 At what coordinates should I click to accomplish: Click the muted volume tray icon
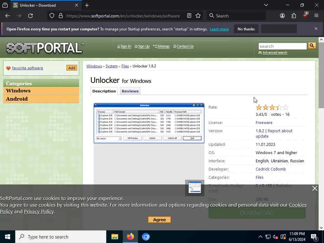click(275, 237)
